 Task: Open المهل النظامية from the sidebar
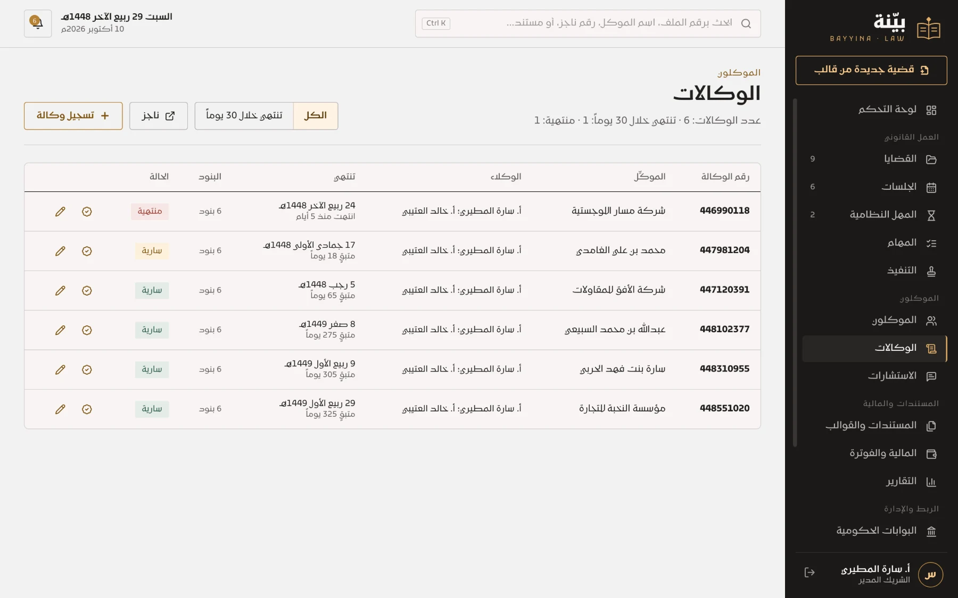coord(874,215)
